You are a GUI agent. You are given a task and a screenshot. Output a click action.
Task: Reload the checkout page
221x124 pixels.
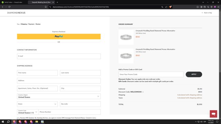[x=9, y=7]
